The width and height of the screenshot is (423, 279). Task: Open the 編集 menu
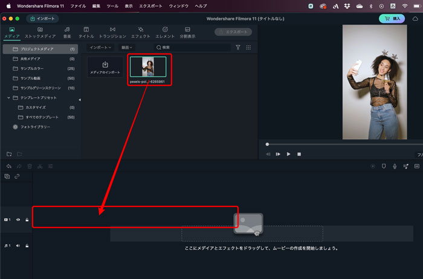[96, 6]
